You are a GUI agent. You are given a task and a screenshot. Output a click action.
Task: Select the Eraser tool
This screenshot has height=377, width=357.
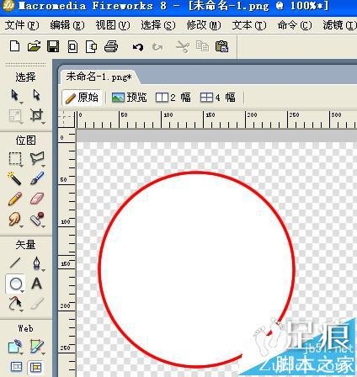[x=37, y=198]
